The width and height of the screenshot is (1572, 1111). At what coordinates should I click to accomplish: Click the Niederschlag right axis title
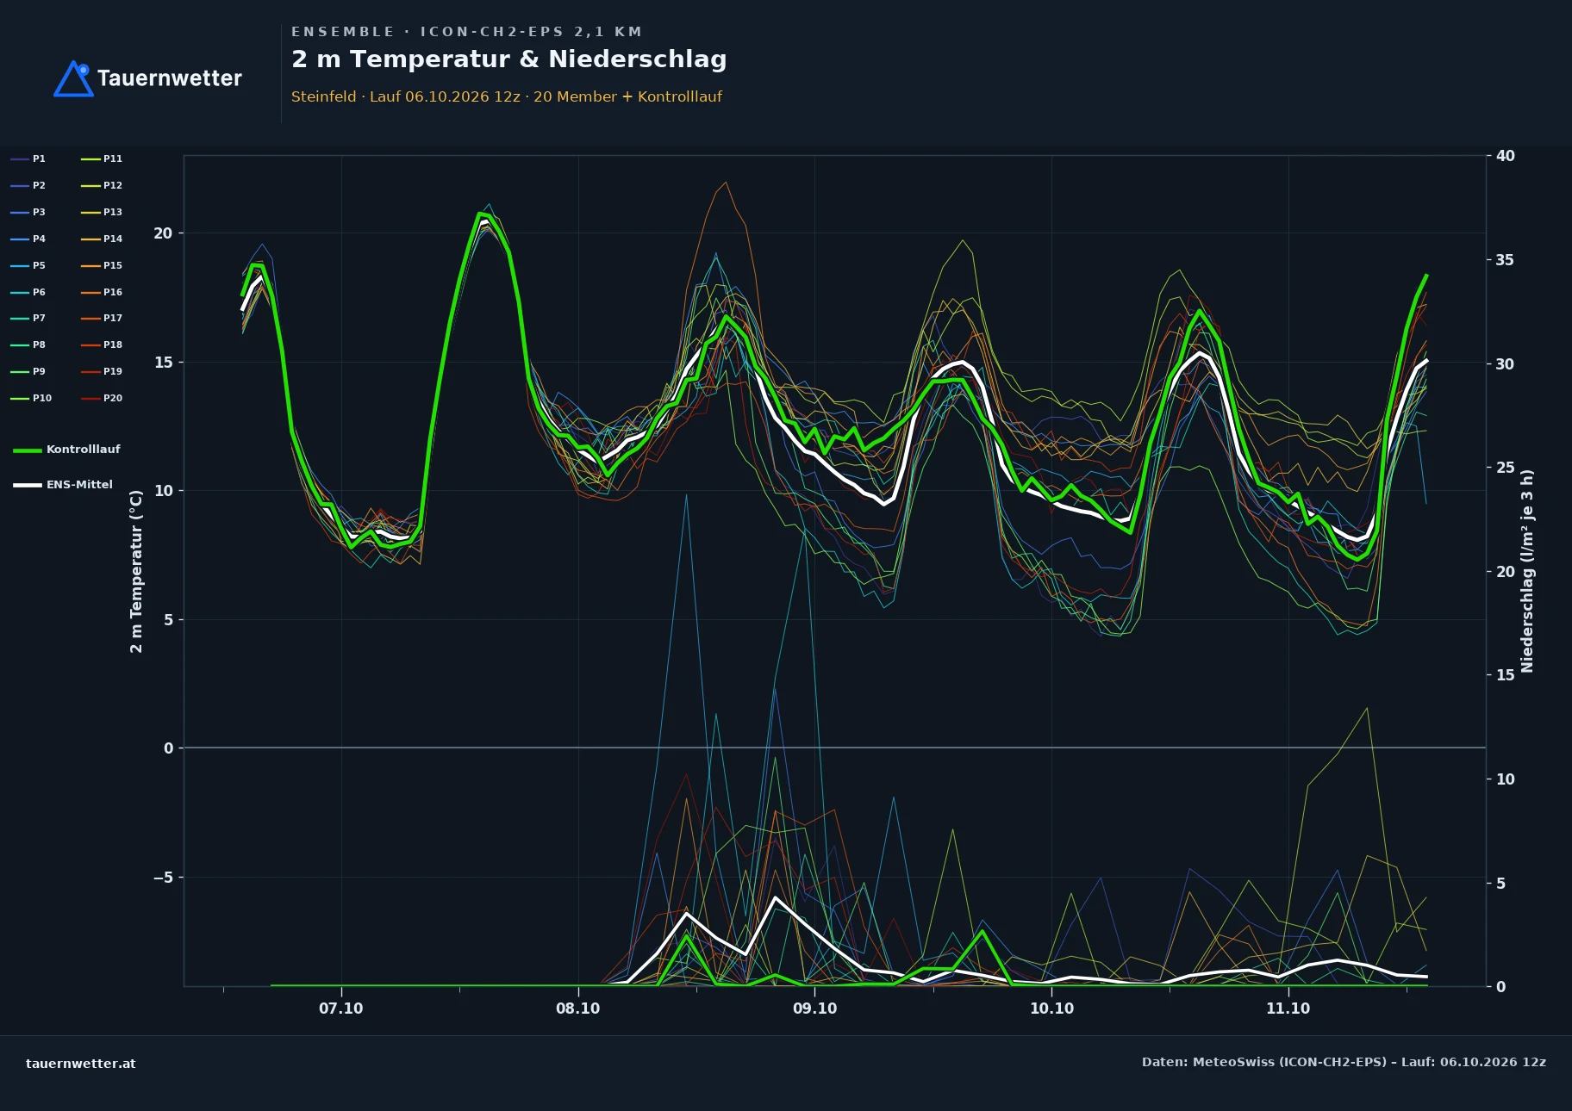(x=1527, y=571)
